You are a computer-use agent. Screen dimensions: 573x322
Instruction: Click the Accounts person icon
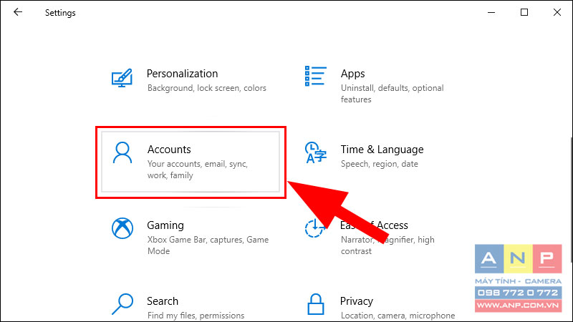coord(122,152)
